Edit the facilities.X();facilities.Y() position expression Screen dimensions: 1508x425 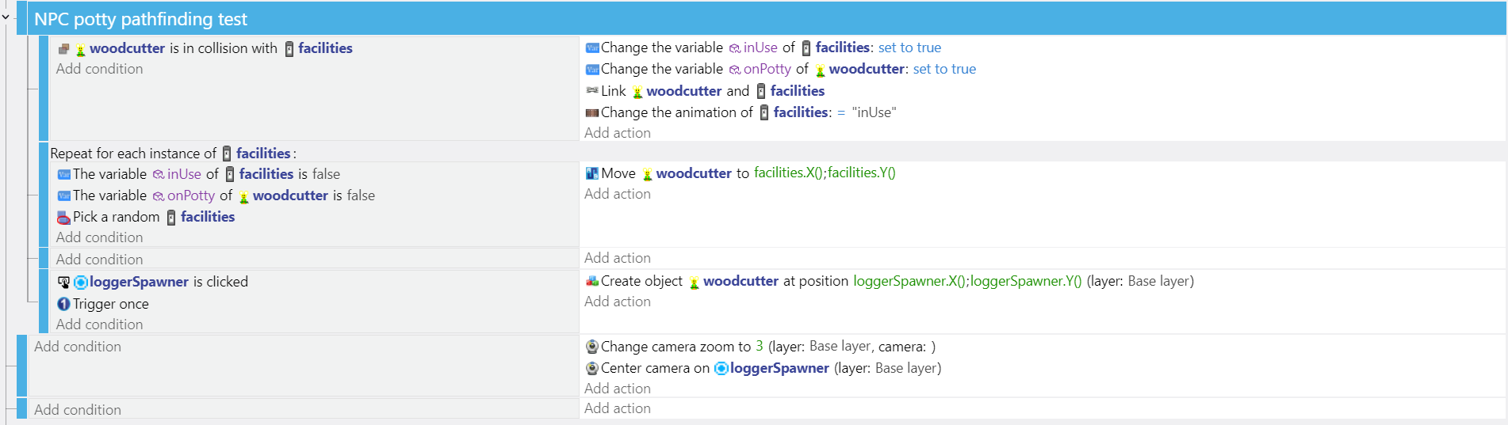825,173
